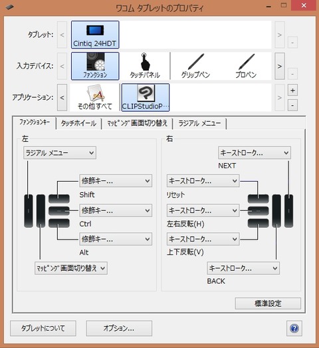Remove application with the minus button
319x348 pixels.
click(292, 105)
